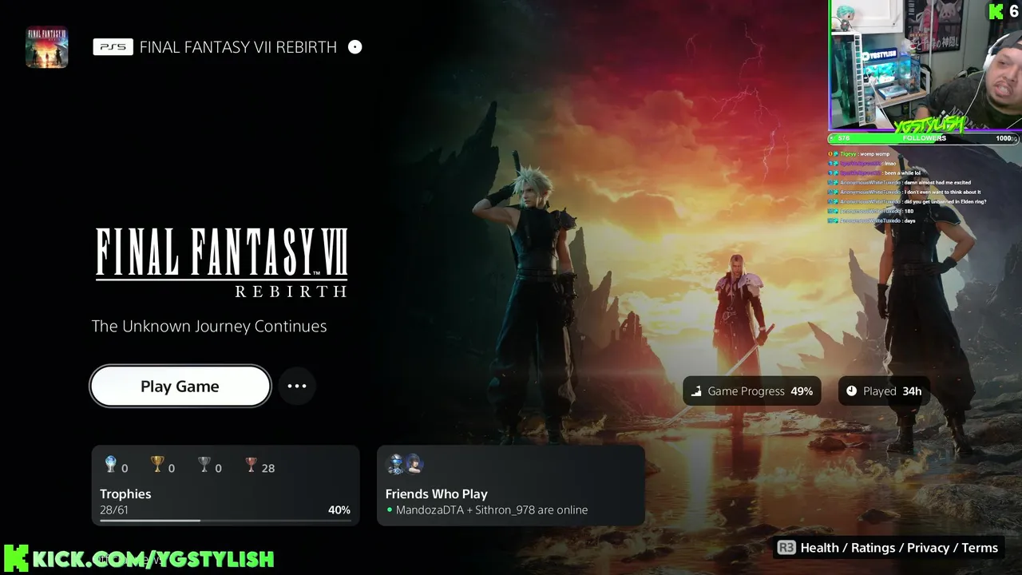Select the Final Fantasy VII Rebirth game thumbnail

pos(46,47)
